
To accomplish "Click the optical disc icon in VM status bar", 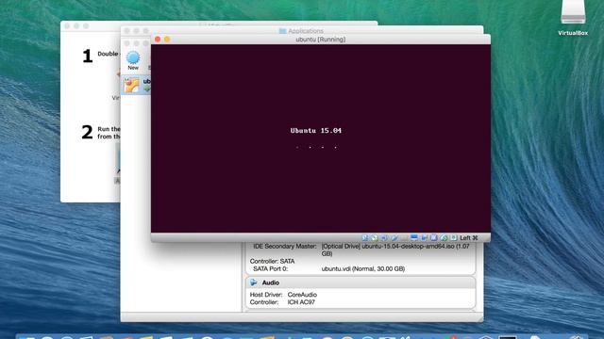I will click(x=375, y=238).
